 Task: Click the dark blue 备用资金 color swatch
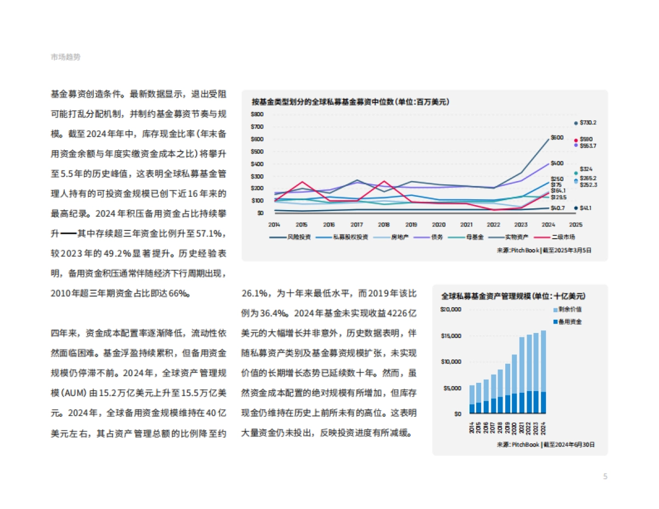pos(555,321)
